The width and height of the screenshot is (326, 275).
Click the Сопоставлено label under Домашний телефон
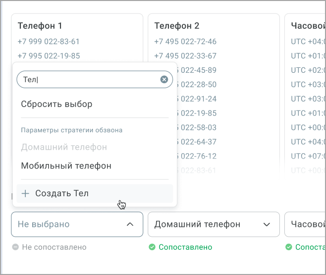click(185, 247)
